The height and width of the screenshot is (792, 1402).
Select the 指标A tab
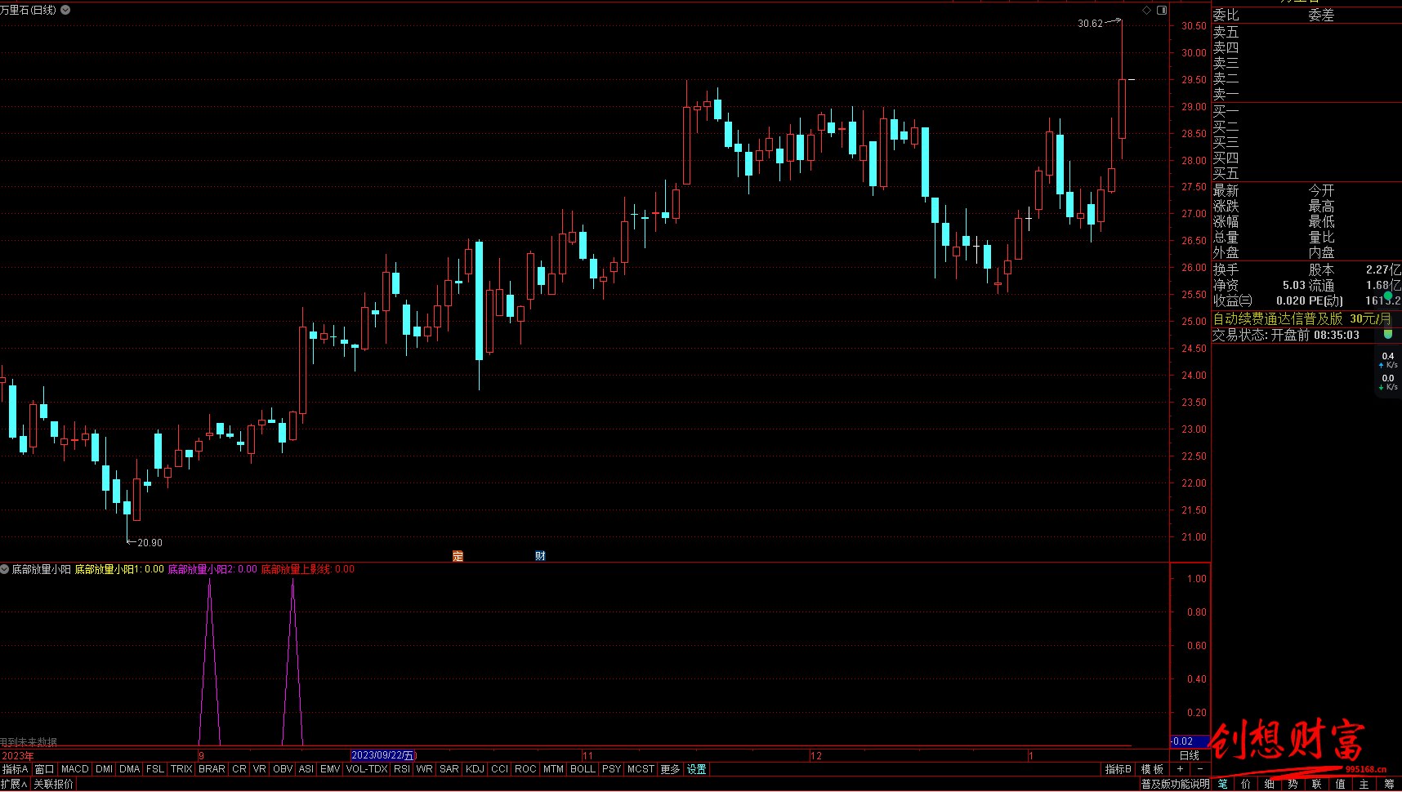[16, 769]
